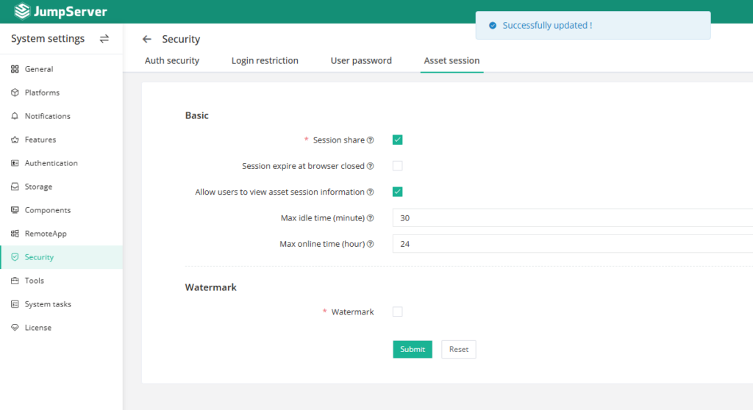Click help icon beside Session share
This screenshot has height=410, width=753.
(x=371, y=140)
